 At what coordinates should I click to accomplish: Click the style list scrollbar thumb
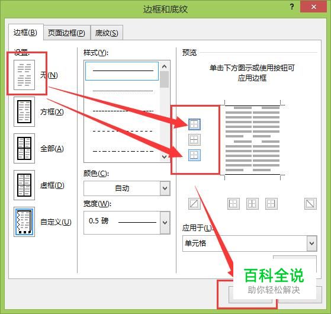pos(164,79)
